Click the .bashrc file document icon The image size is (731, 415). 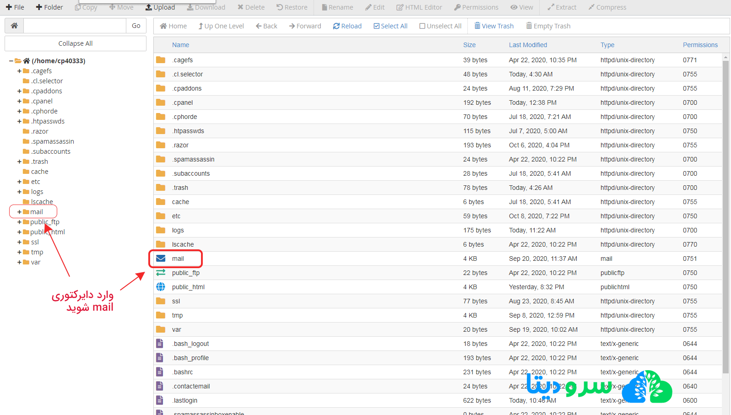160,372
